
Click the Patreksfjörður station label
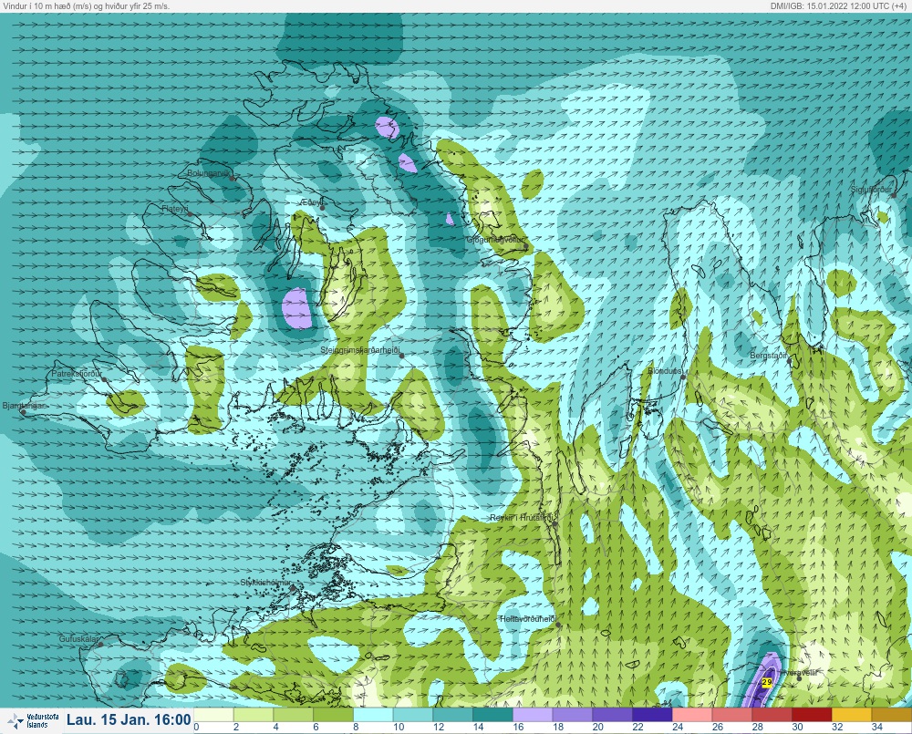tap(77, 374)
